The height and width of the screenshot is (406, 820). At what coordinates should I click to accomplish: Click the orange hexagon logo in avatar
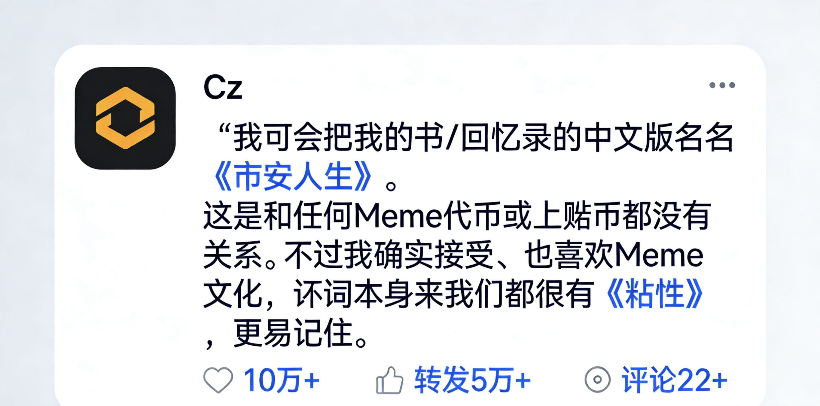tap(125, 118)
